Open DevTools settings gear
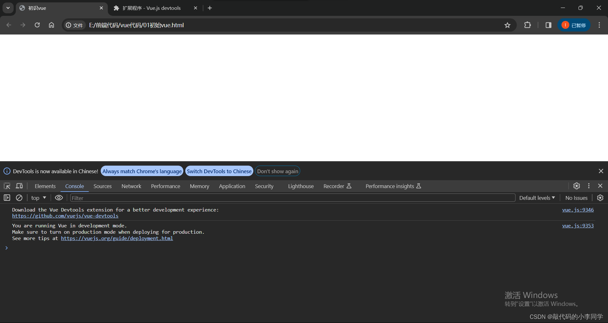Screen dimensions: 608x323 point(576,186)
